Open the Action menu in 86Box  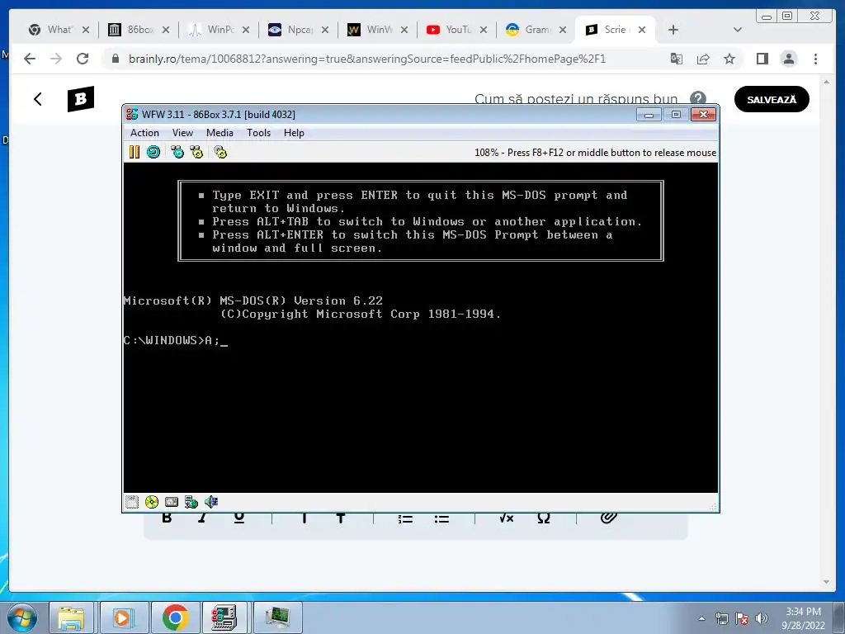coord(144,133)
